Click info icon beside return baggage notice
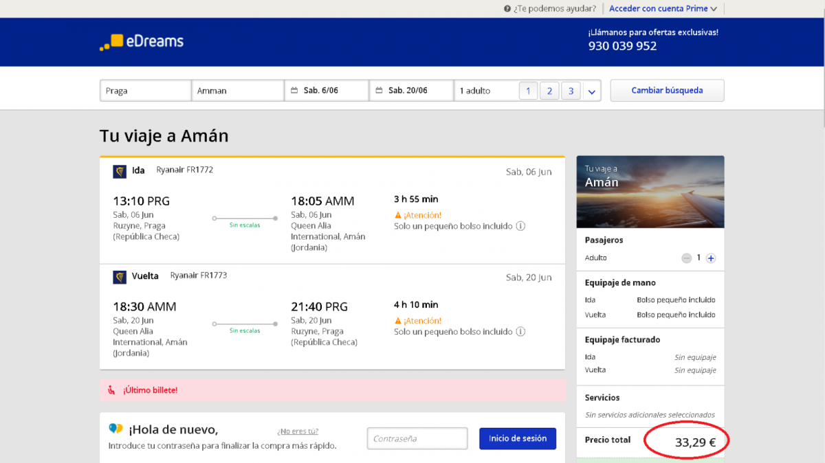Image resolution: width=825 pixels, height=463 pixels. (x=520, y=332)
